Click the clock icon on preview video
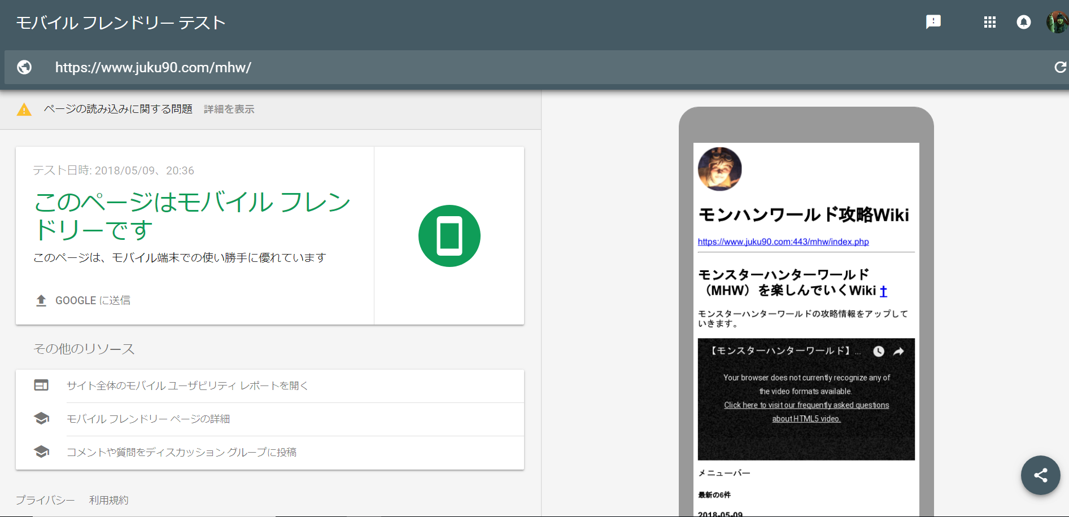The width and height of the screenshot is (1069, 517). point(879,351)
